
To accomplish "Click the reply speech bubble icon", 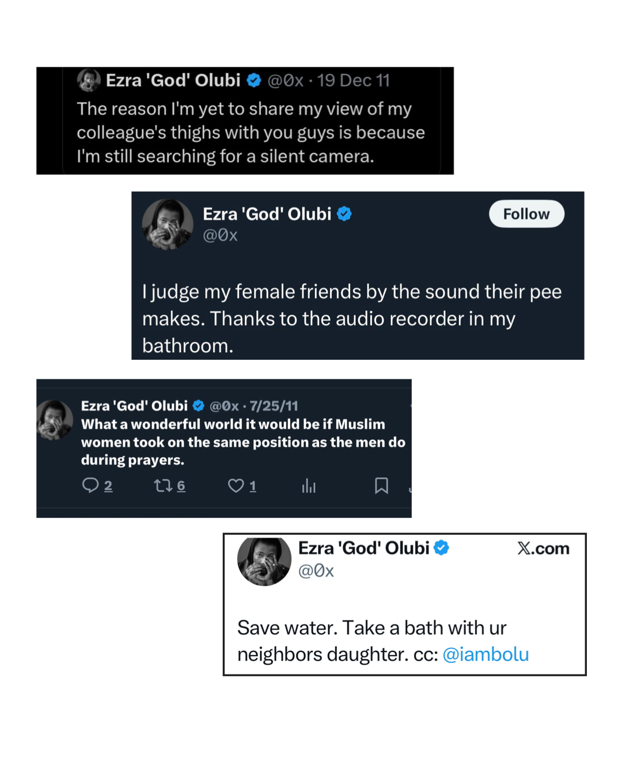I will click(90, 485).
